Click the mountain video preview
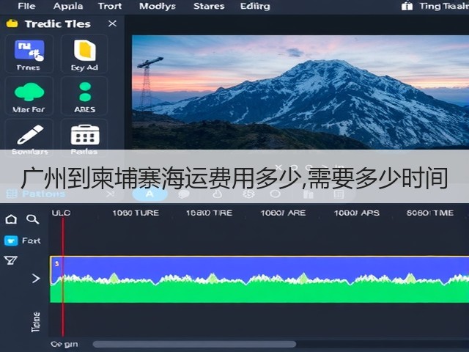469x352 pixels. point(300,92)
